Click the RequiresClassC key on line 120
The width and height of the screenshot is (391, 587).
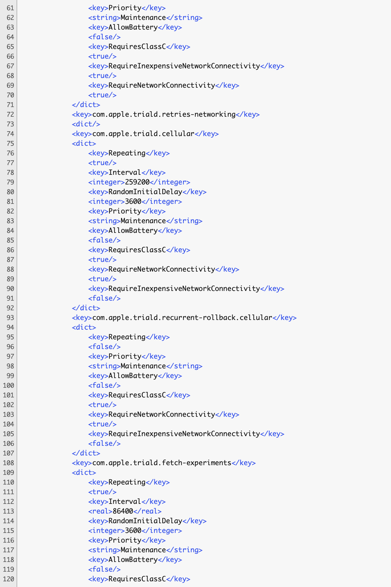137,579
